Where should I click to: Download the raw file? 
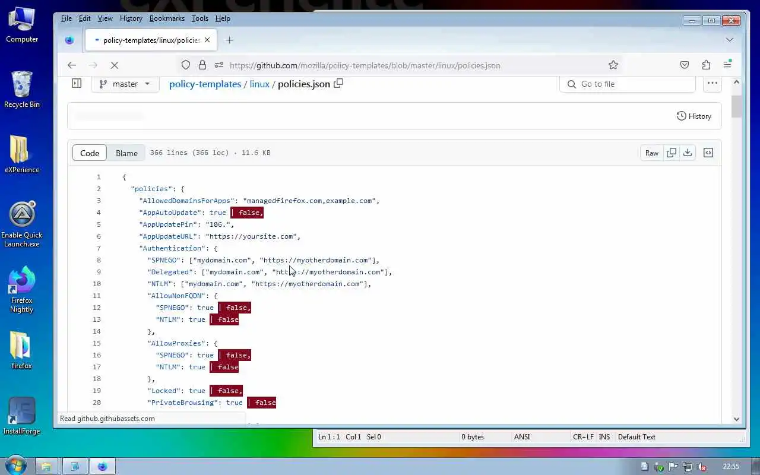click(688, 153)
